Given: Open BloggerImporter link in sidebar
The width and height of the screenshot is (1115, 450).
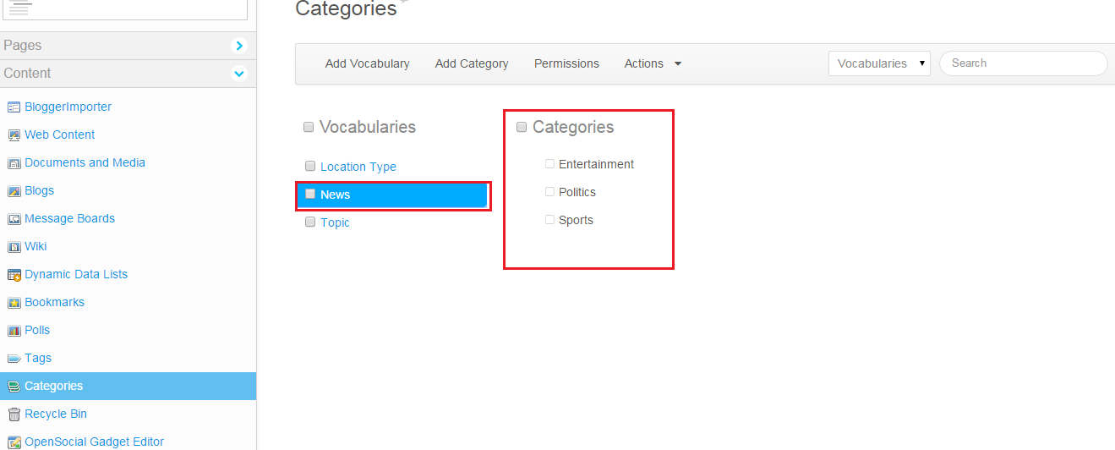Looking at the screenshot, I should [68, 107].
